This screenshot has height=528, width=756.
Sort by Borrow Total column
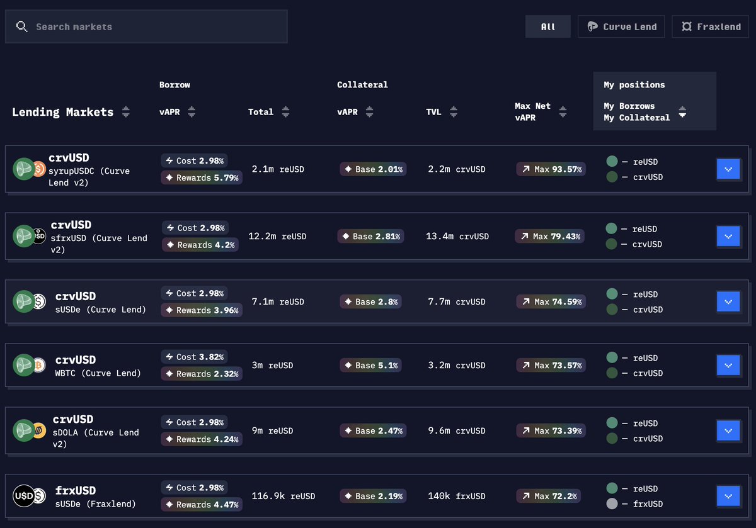tap(285, 112)
